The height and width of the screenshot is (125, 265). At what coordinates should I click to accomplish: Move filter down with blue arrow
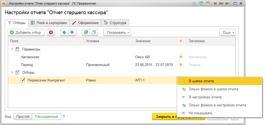click(x=72, y=32)
